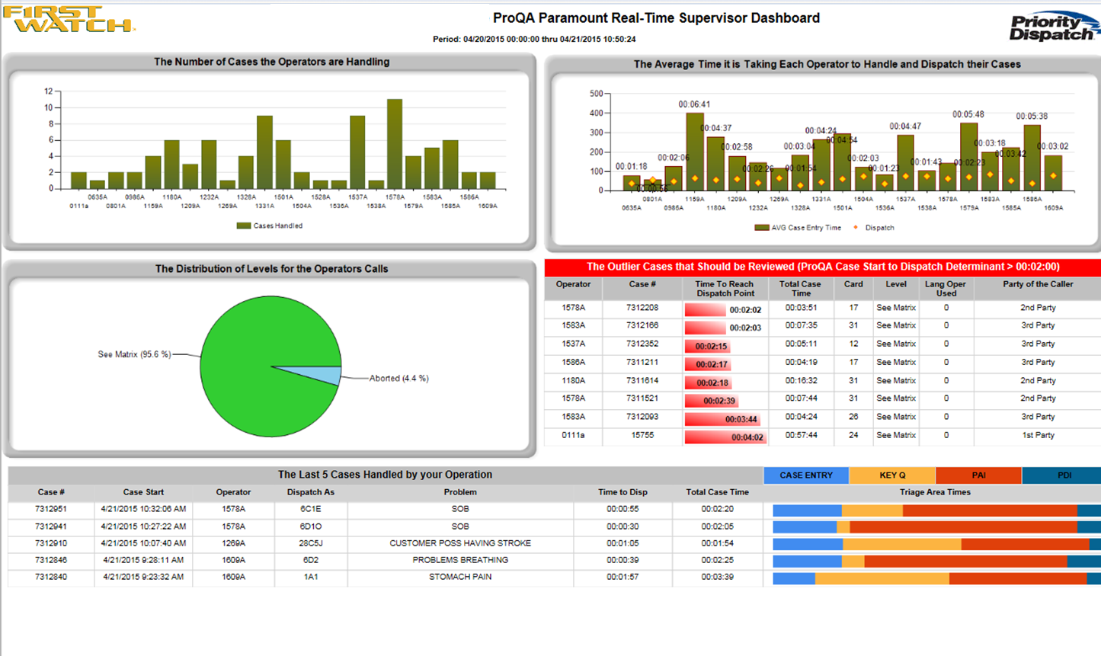Image resolution: width=1101 pixels, height=656 pixels.
Task: Expand the Outlier Cases review table header
Action: [x=821, y=267]
